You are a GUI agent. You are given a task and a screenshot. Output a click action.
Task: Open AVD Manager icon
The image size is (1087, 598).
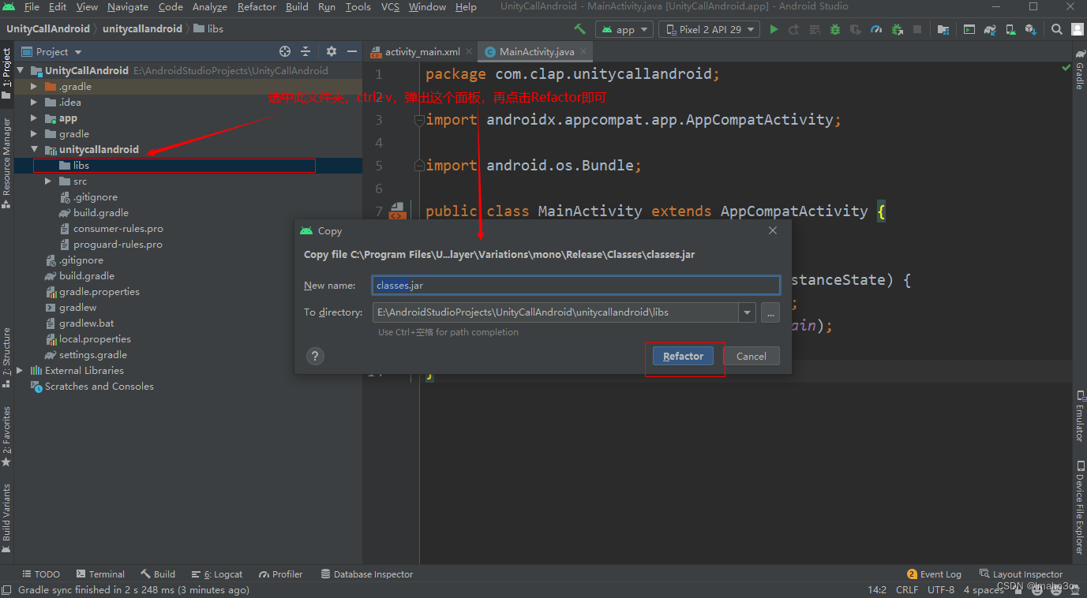[1010, 29]
